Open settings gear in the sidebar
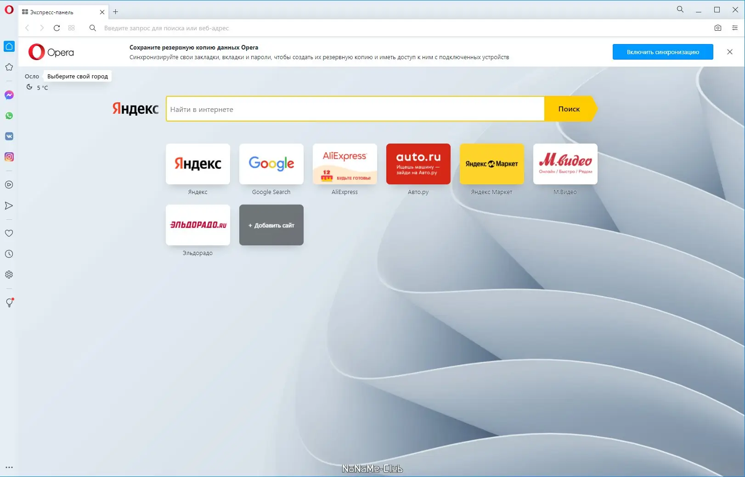The image size is (745, 477). (x=9, y=274)
